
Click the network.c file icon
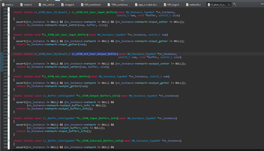[187, 5]
